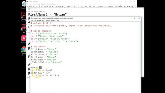The image size is (165, 93).
Task: Open Edit menu in the Notepad window
Action: click(x=32, y=11)
